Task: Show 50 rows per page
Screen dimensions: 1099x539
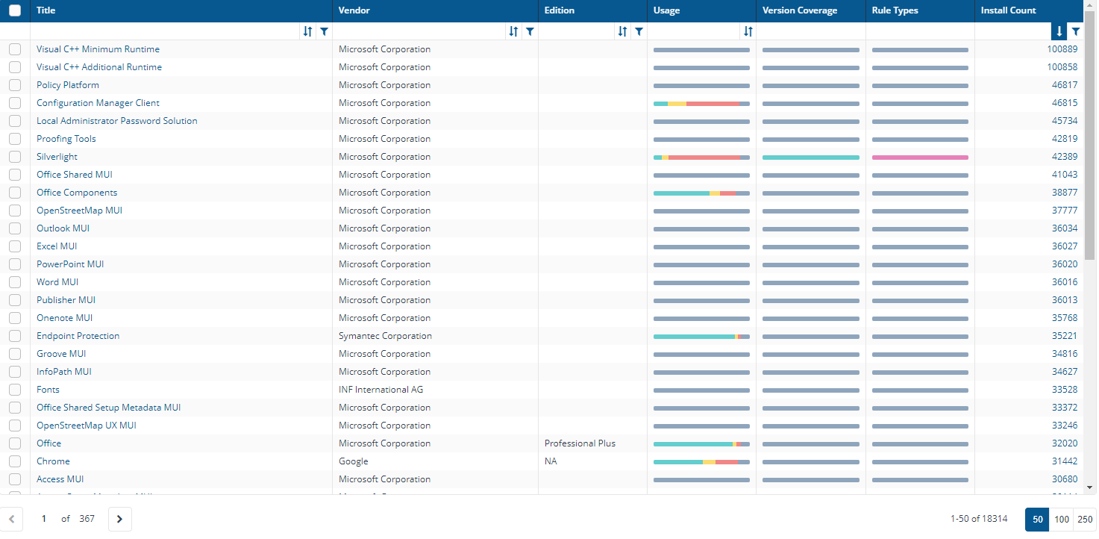Action: click(x=1037, y=519)
